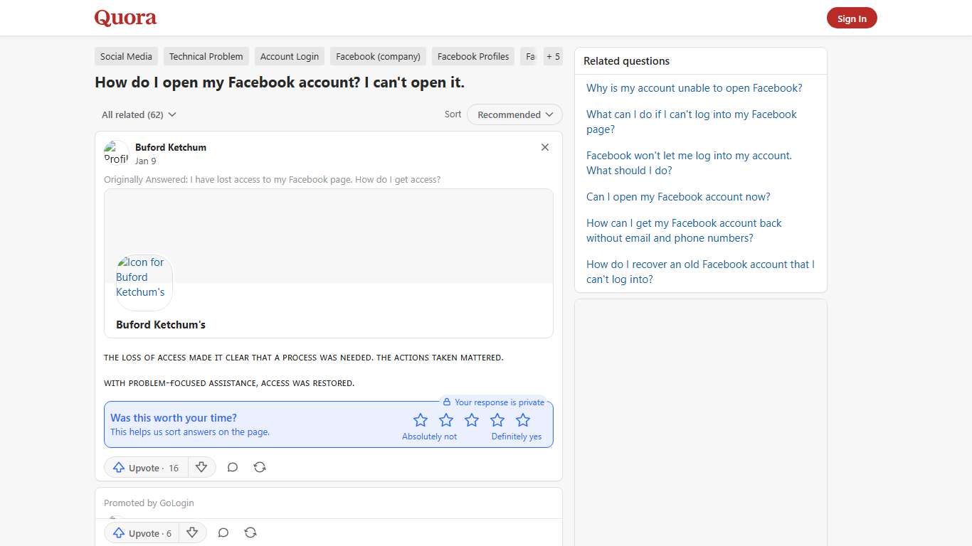The height and width of the screenshot is (546, 972).
Task: Rate the answer Absolutely not
Action: pyautogui.click(x=421, y=420)
